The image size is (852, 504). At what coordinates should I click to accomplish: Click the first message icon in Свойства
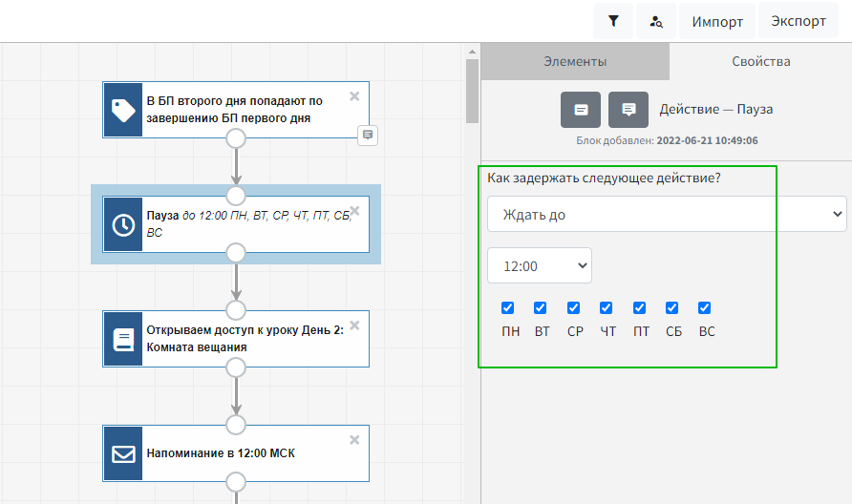(x=581, y=110)
